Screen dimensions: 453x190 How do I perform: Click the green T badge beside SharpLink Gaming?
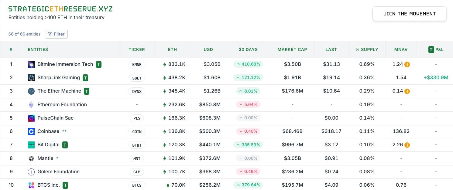[x=86, y=78]
